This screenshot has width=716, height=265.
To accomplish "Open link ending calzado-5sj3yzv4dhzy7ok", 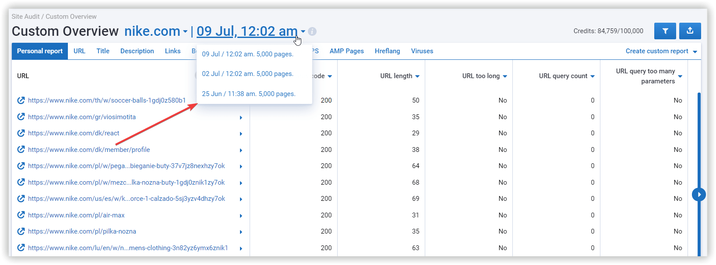I will click(127, 199).
